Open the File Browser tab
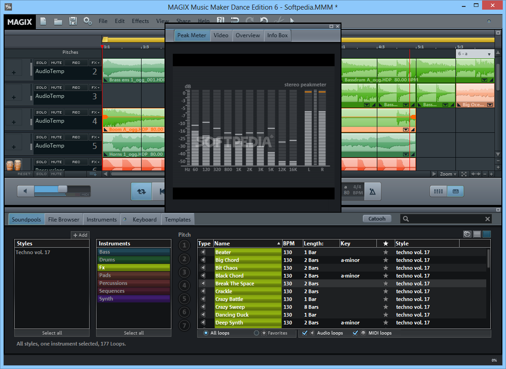The width and height of the screenshot is (506, 369). [63, 219]
